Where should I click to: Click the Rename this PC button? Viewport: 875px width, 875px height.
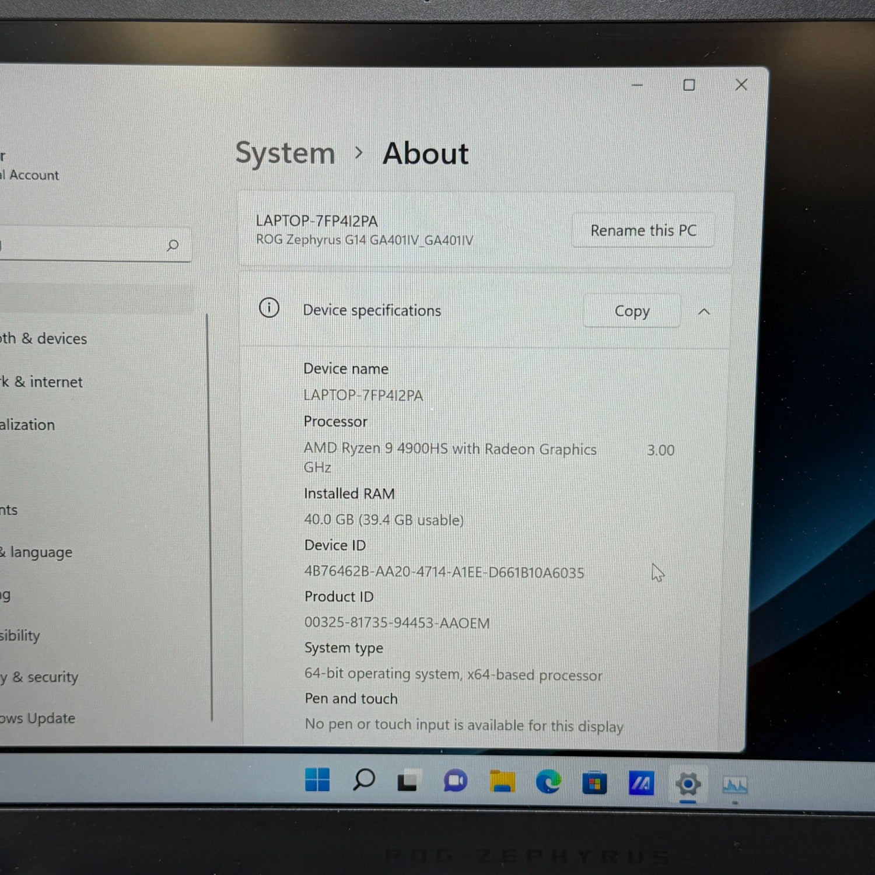643,230
